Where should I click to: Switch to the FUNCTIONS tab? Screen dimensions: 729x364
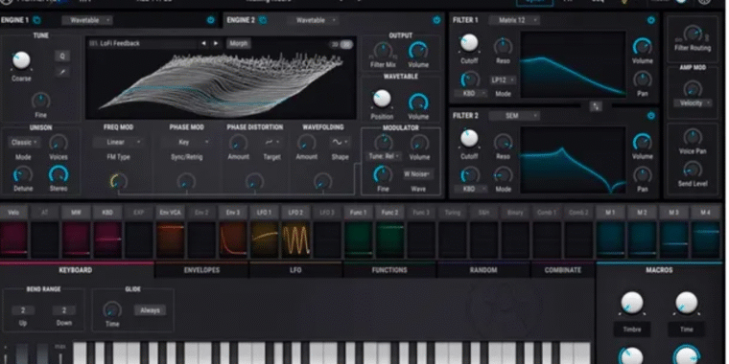[389, 270]
